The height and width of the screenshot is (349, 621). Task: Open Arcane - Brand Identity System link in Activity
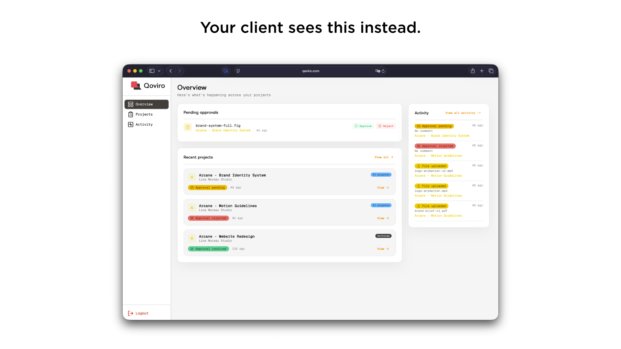(x=442, y=136)
